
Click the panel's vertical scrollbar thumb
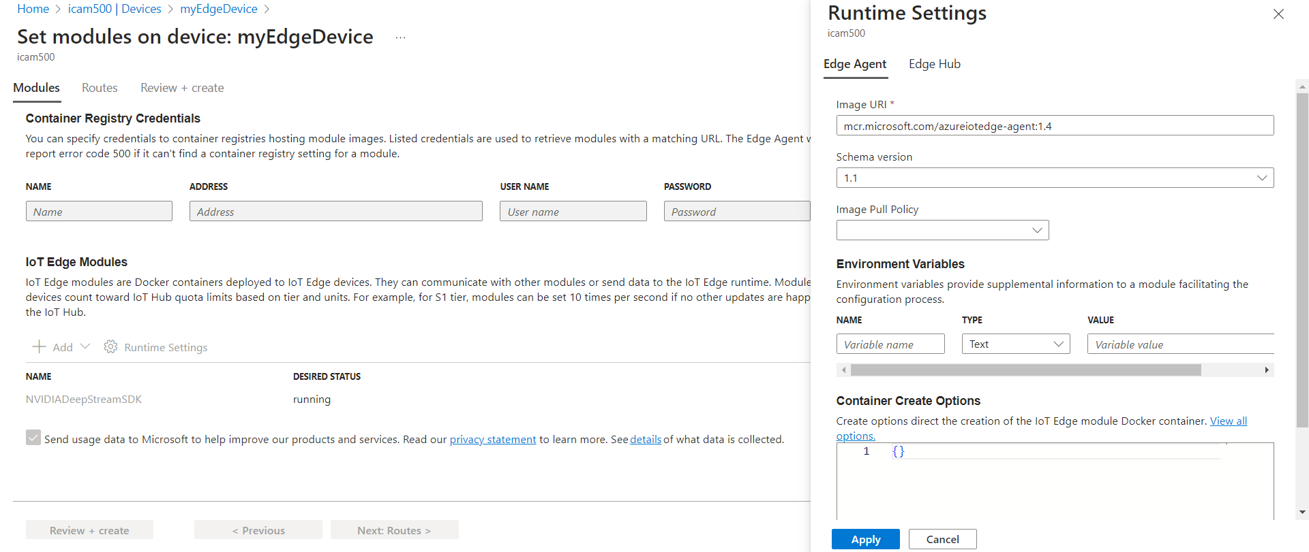pyautogui.click(x=1302, y=260)
